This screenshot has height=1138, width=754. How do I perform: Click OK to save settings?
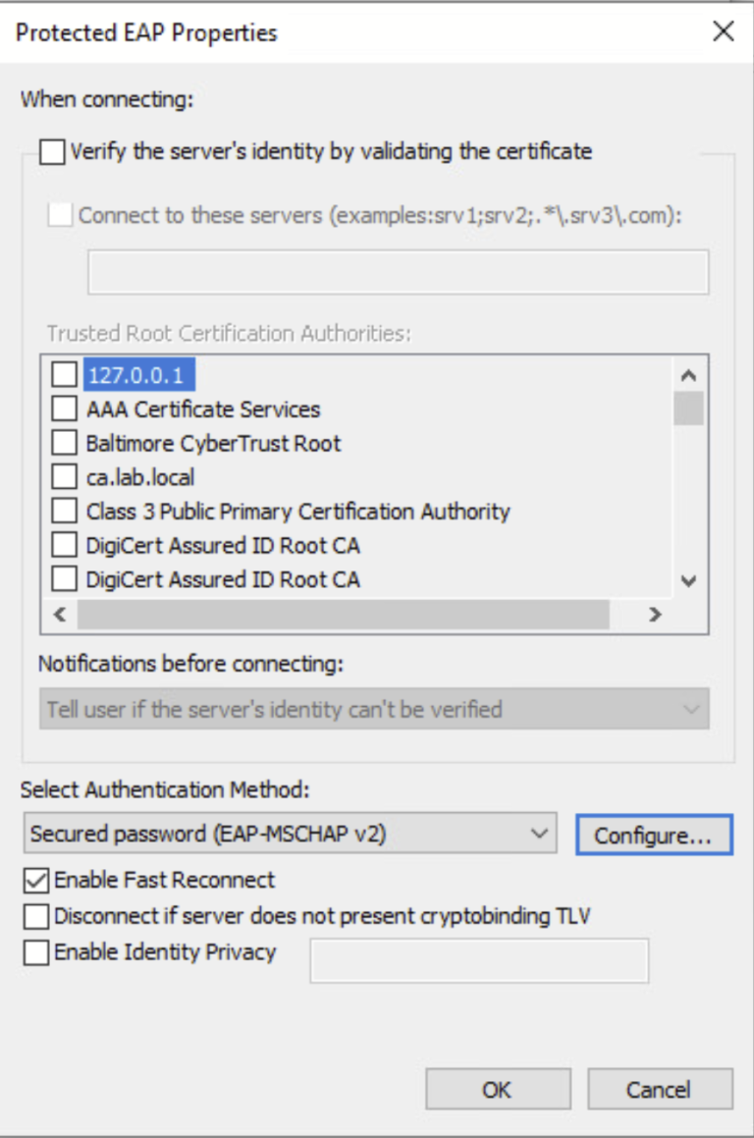coord(499,1088)
